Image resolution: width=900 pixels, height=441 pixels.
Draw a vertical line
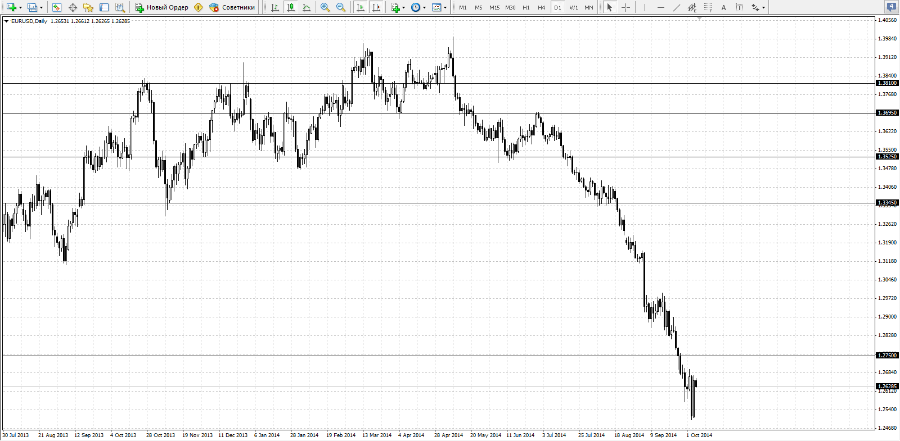(x=645, y=7)
